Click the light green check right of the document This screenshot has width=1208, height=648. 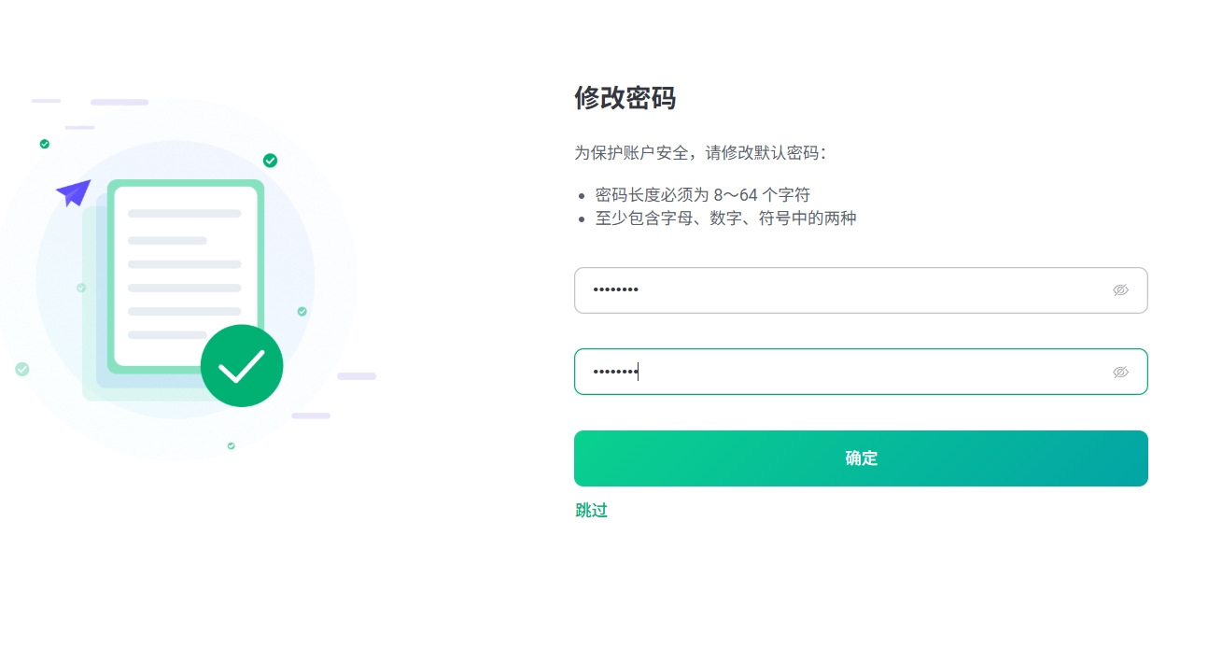[x=302, y=311]
